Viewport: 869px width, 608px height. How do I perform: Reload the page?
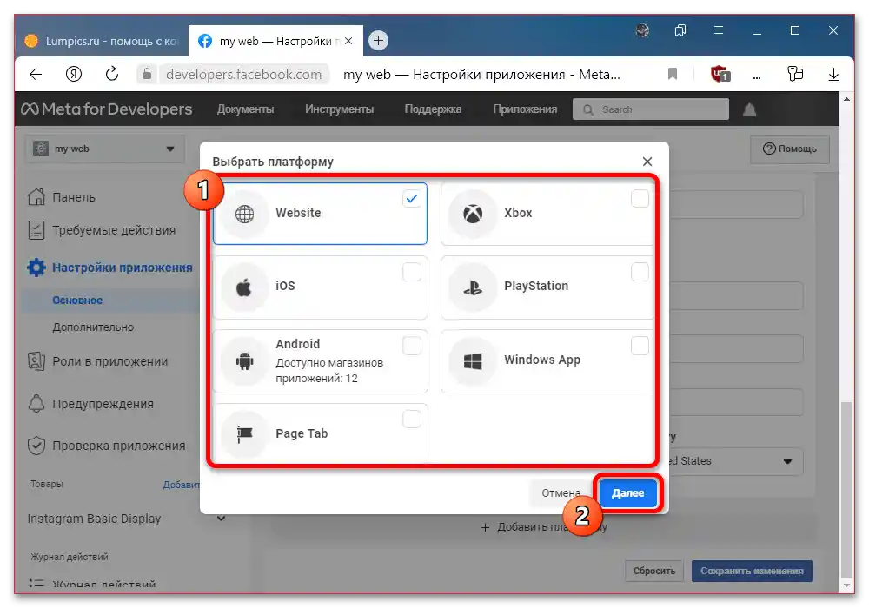112,74
